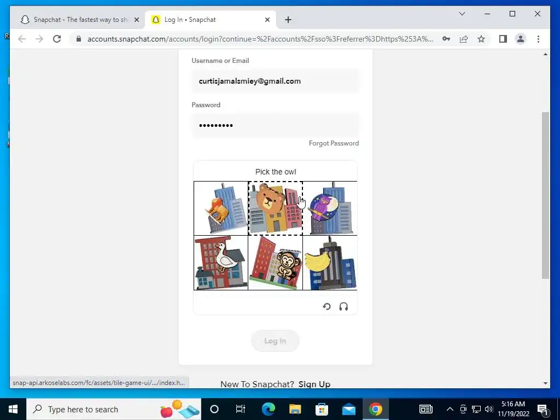Screen dimensions: 560x420
Task: View site security lock info
Action: (x=79, y=39)
